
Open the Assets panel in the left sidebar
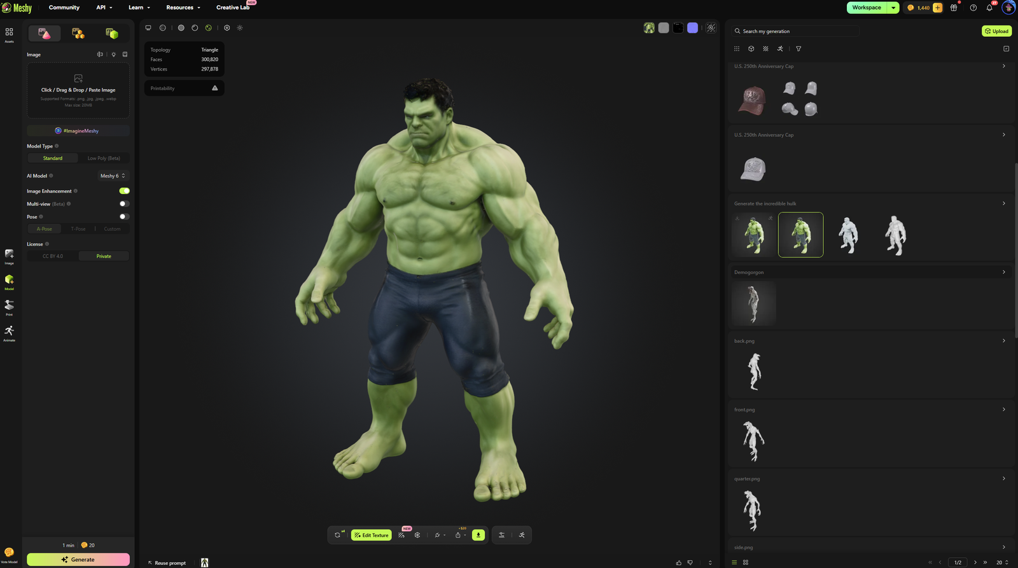(9, 34)
